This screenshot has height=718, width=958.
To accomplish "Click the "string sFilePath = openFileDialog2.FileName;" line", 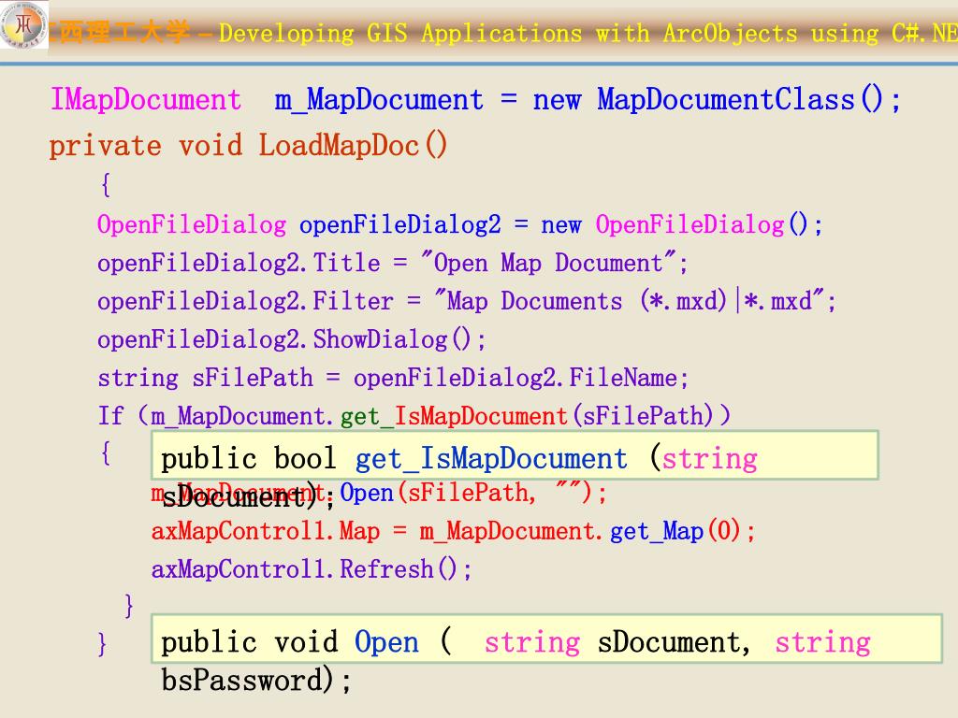I will pos(393,378).
